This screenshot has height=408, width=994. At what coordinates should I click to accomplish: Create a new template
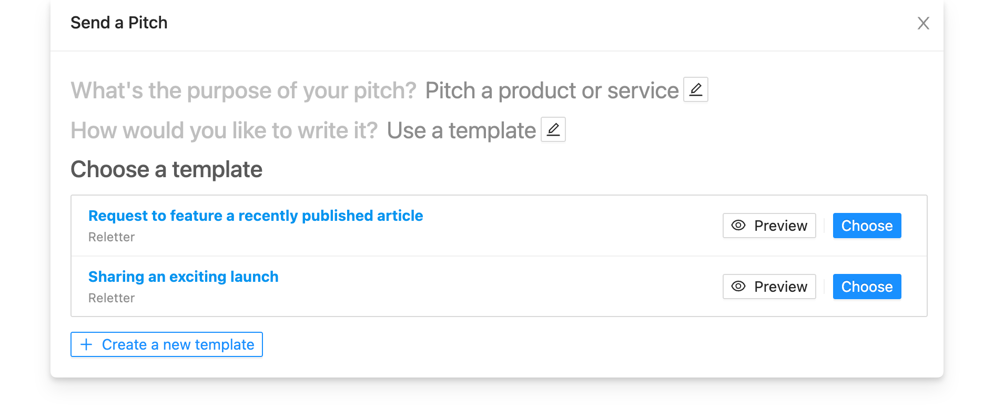click(166, 344)
